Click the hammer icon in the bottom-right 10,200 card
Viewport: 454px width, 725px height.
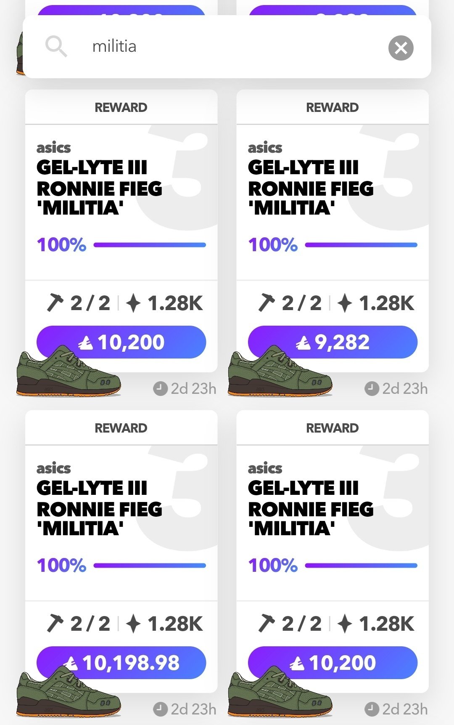click(267, 624)
